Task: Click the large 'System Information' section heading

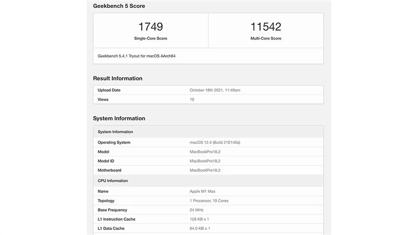Action: pos(119,119)
